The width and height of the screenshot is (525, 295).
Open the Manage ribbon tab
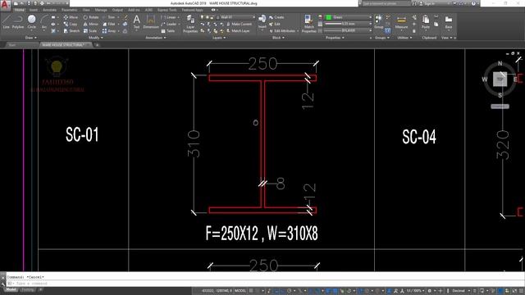(x=101, y=10)
